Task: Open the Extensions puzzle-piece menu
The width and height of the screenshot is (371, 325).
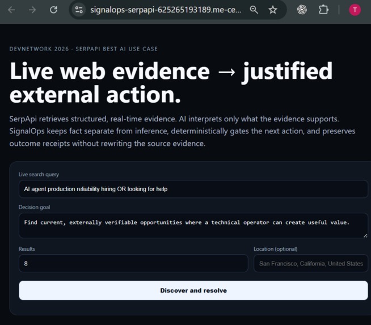Action: (x=323, y=10)
